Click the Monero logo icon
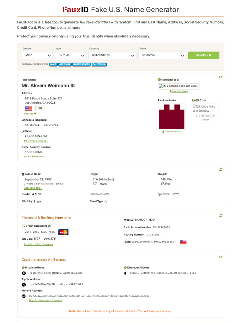Screen dimensions: 241x322 24,296
